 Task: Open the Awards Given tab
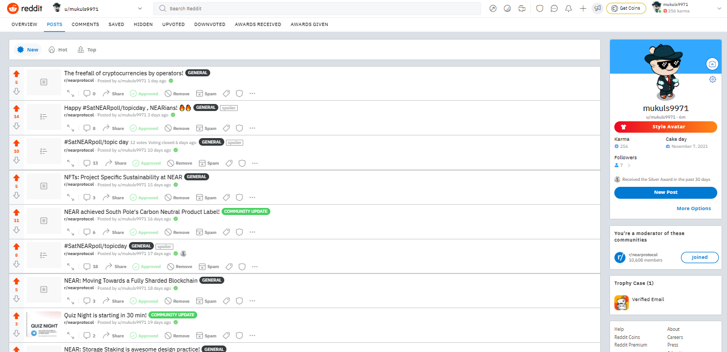(309, 24)
